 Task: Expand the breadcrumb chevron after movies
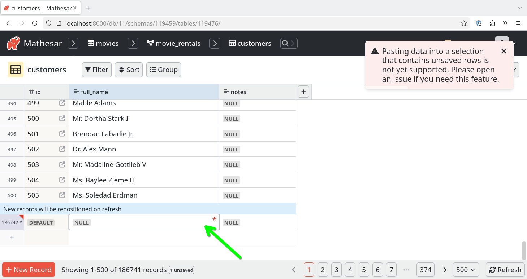(133, 43)
